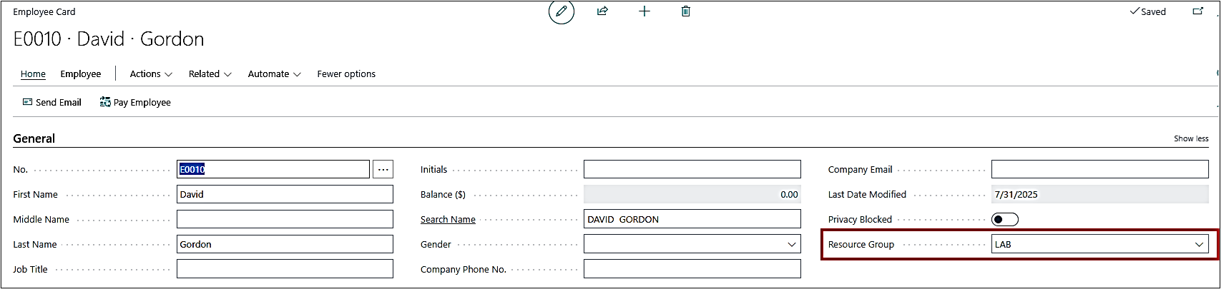Switch to the Employee tab
This screenshot has width=1221, height=289.
point(81,74)
